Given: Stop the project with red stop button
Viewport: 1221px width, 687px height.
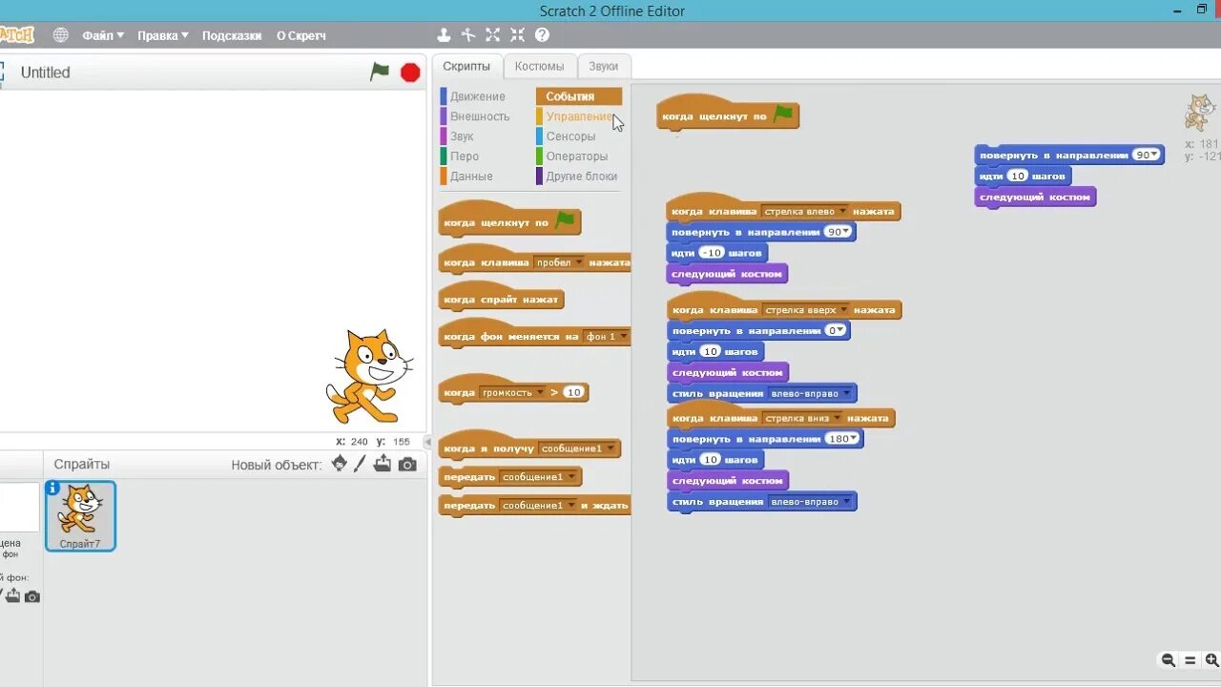Looking at the screenshot, I should tap(410, 73).
